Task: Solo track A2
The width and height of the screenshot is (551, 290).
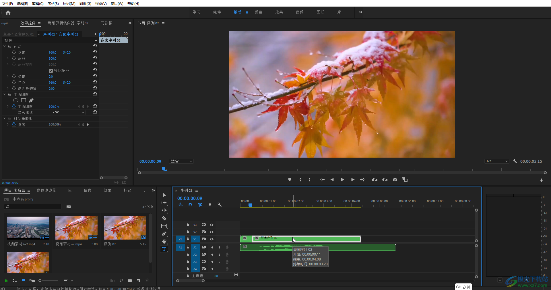Action: [219, 254]
